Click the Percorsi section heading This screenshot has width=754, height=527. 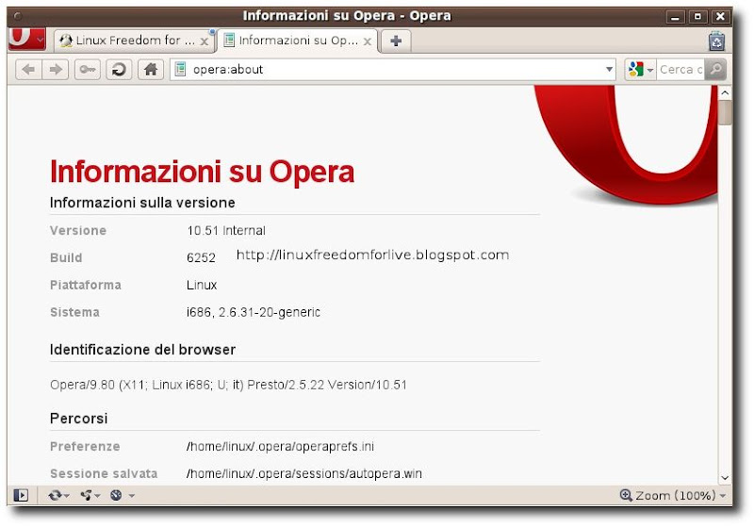[x=79, y=419]
